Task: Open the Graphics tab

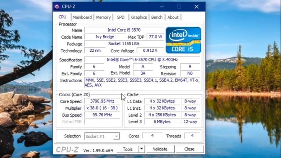Action: point(139,18)
